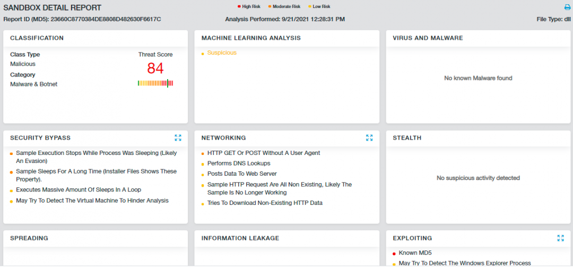The height and width of the screenshot is (268, 573).
Task: Click the threat score value 84
Action: (x=155, y=68)
